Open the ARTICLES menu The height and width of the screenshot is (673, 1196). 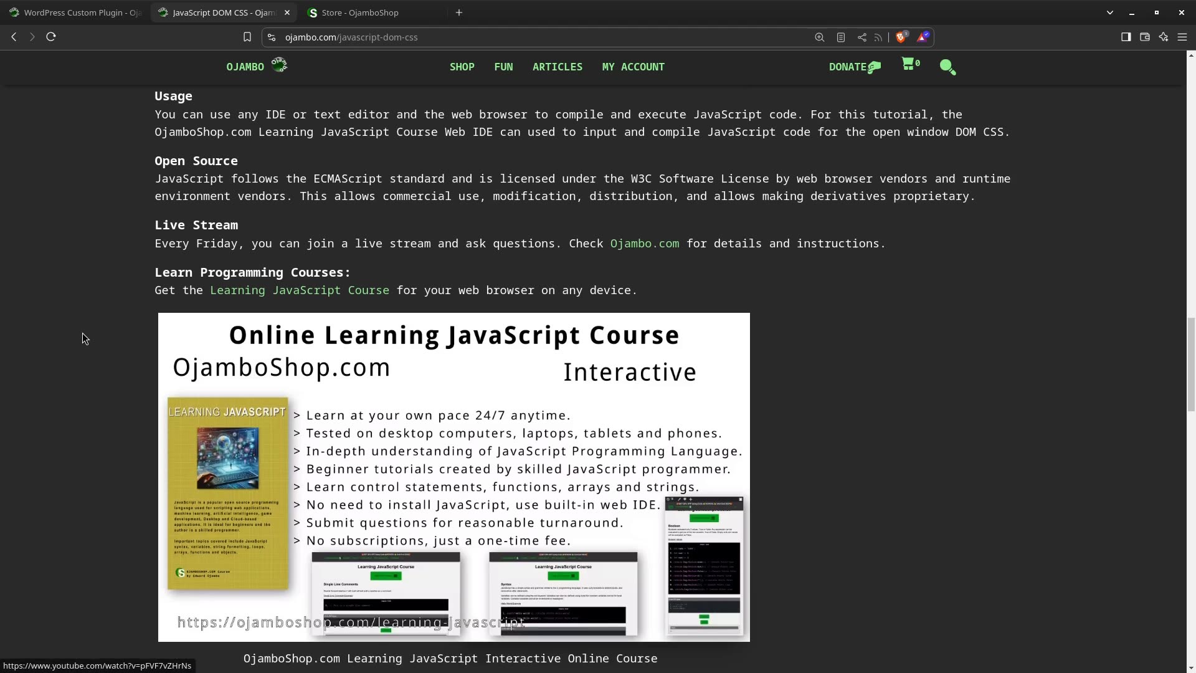coord(558,67)
